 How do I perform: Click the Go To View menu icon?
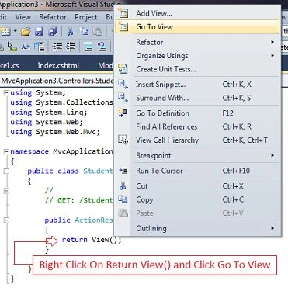123,26
